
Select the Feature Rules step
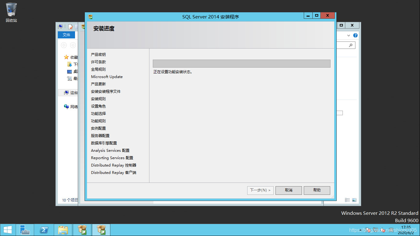click(x=98, y=121)
